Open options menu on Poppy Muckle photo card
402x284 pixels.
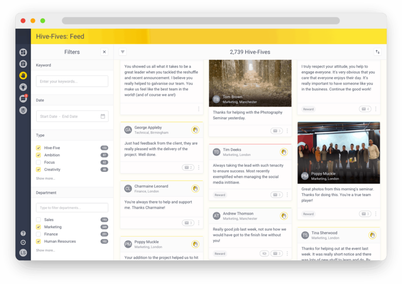point(376,214)
